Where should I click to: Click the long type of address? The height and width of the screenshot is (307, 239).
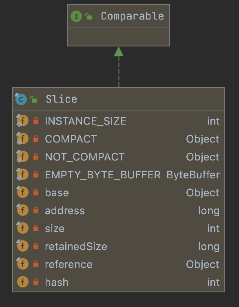coord(209,211)
